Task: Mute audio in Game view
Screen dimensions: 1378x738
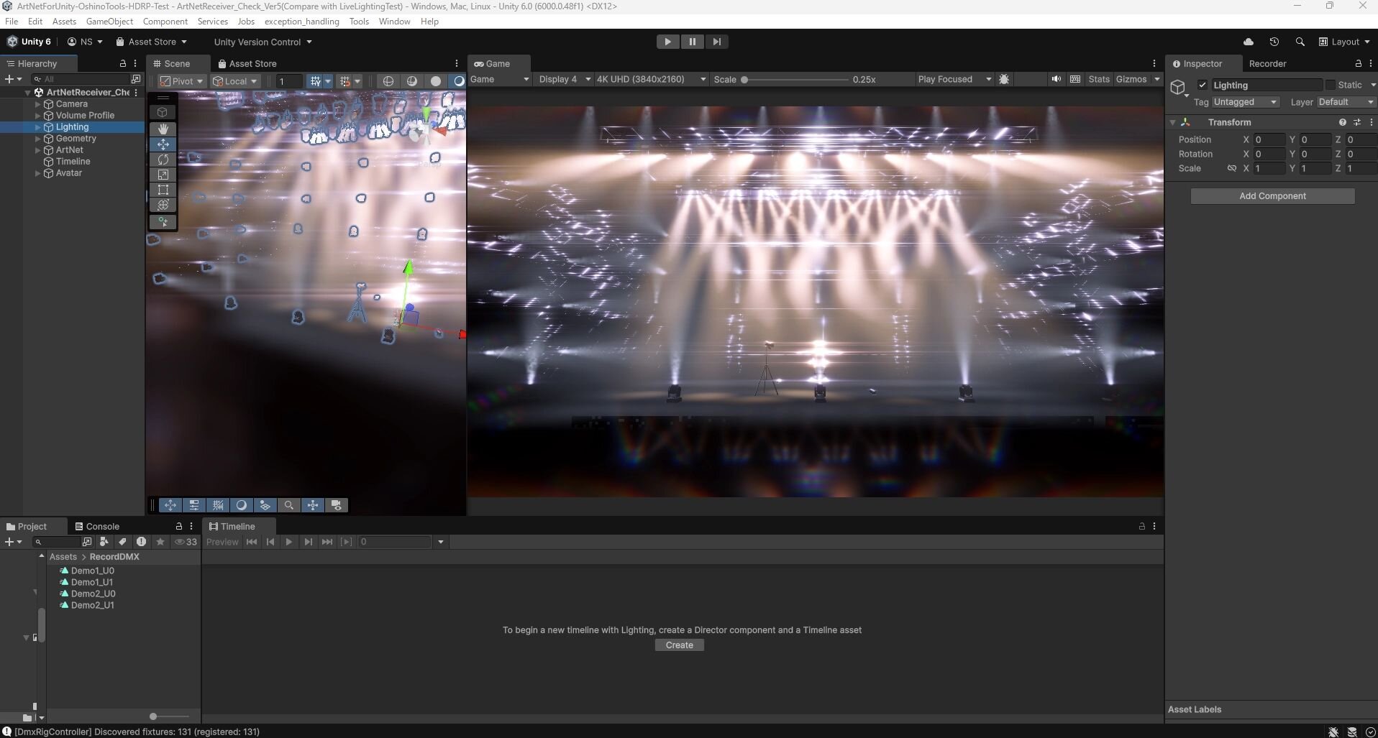Action: [x=1056, y=79]
